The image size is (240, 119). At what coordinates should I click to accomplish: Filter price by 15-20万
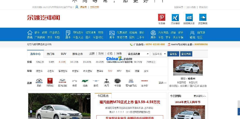pos(87,62)
